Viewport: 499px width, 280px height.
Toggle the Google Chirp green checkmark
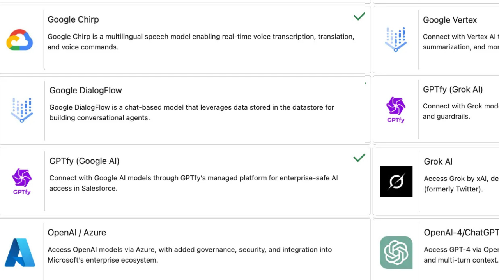click(x=359, y=16)
